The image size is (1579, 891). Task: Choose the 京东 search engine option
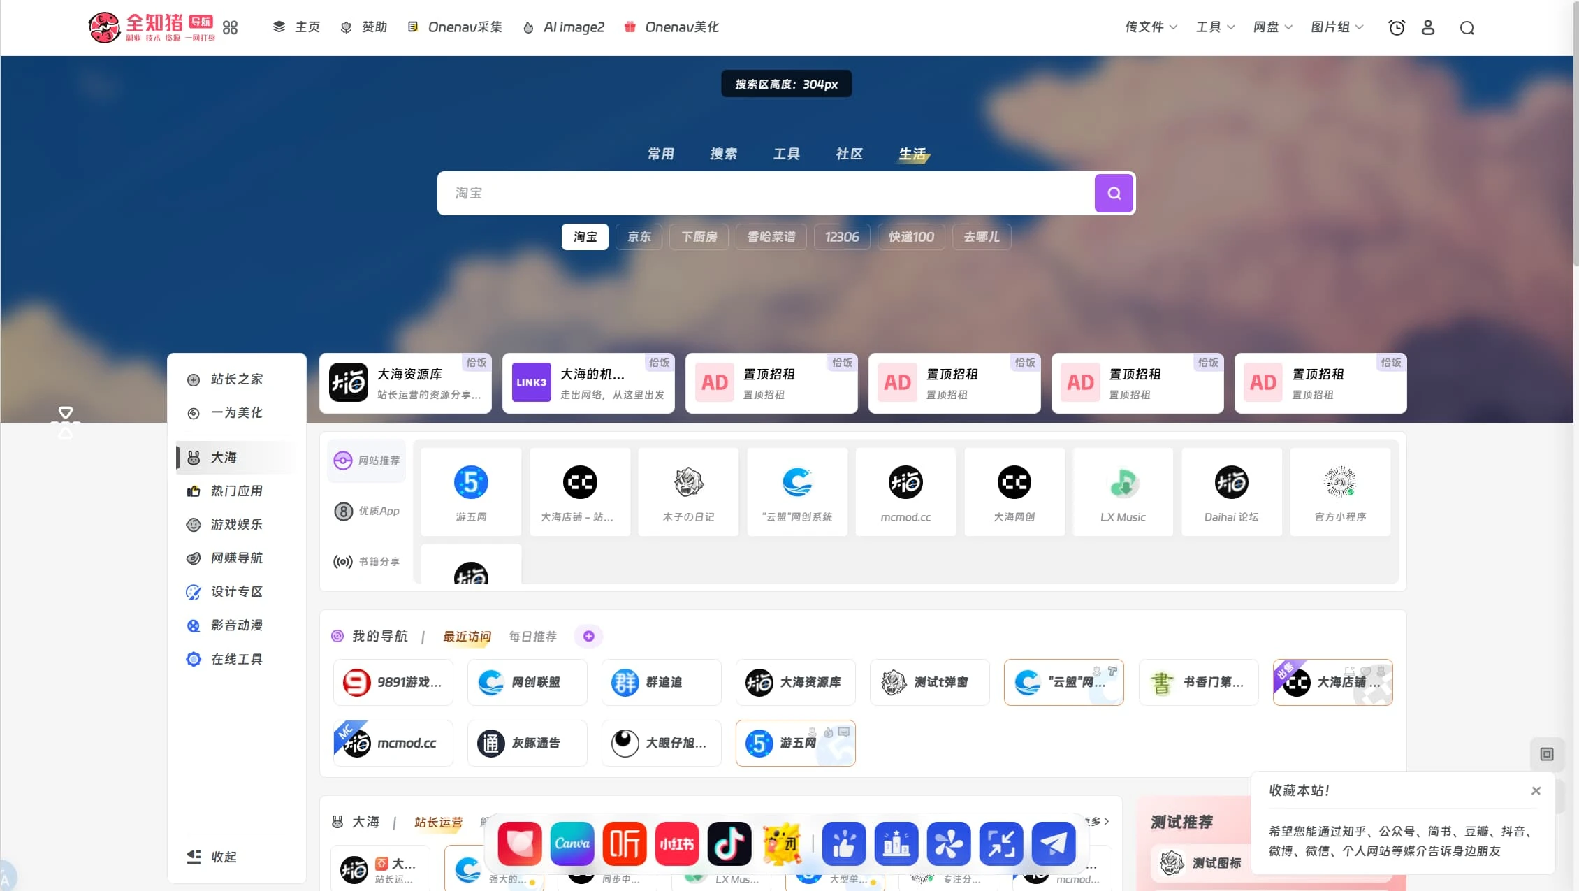coord(639,237)
